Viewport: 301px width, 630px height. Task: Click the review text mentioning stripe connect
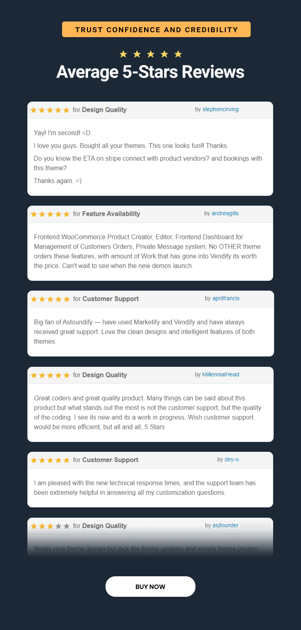(148, 163)
